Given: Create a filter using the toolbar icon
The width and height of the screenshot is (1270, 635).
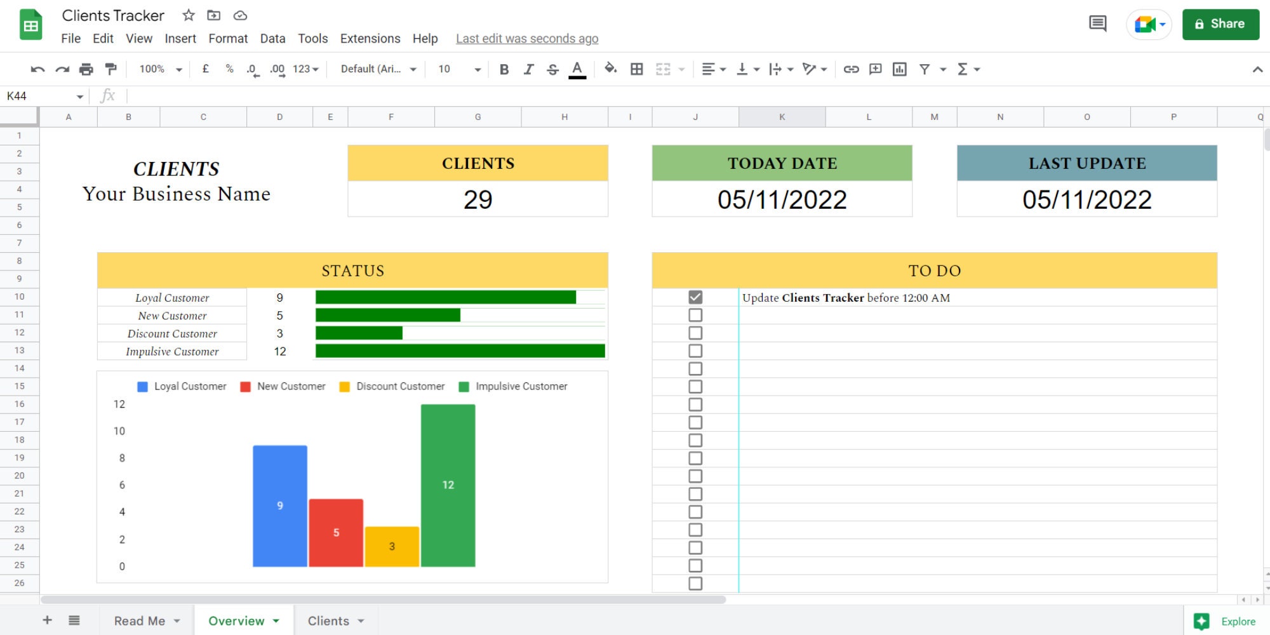Looking at the screenshot, I should click(x=925, y=69).
